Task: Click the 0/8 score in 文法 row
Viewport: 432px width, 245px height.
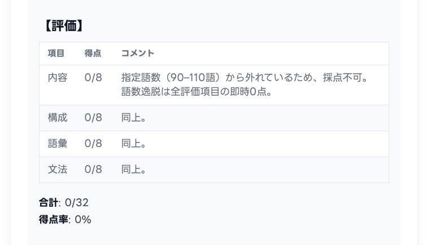Action: (93, 170)
